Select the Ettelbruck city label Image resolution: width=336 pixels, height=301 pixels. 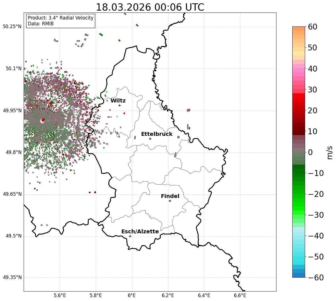click(x=157, y=134)
